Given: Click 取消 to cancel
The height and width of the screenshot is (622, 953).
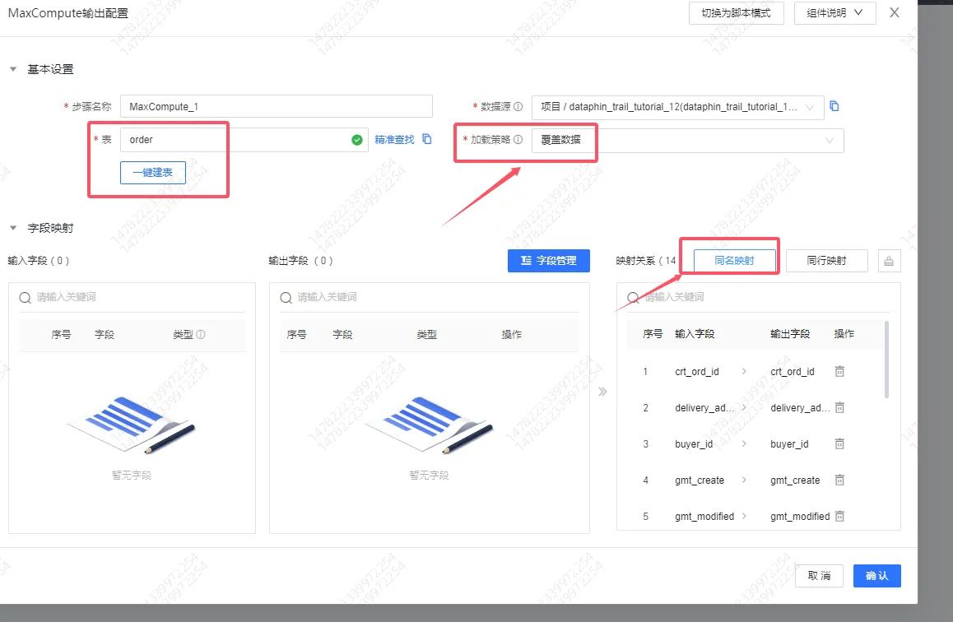Looking at the screenshot, I should click(819, 576).
